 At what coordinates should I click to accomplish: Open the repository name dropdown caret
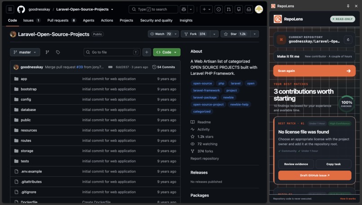[112, 9]
